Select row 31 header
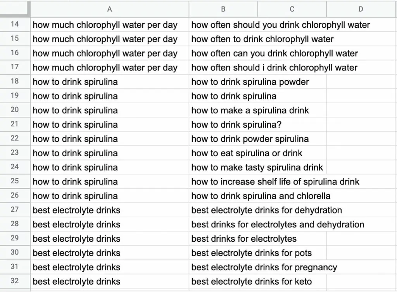 pyautogui.click(x=15, y=267)
